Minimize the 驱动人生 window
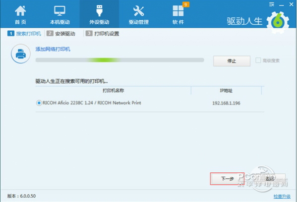Viewport: 297px width, 202px height. (x=282, y=5)
